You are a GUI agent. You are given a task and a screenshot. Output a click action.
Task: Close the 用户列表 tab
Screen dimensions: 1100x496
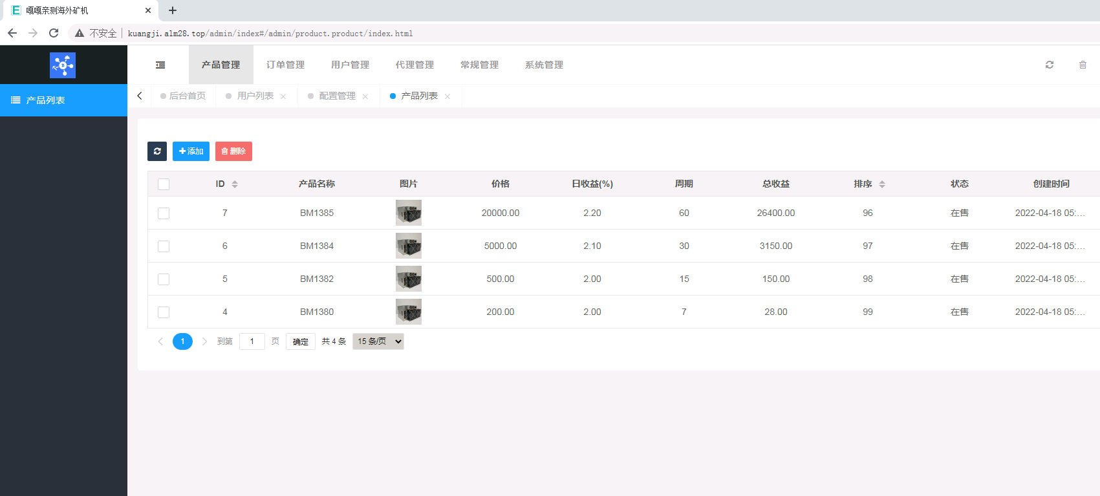pos(283,96)
